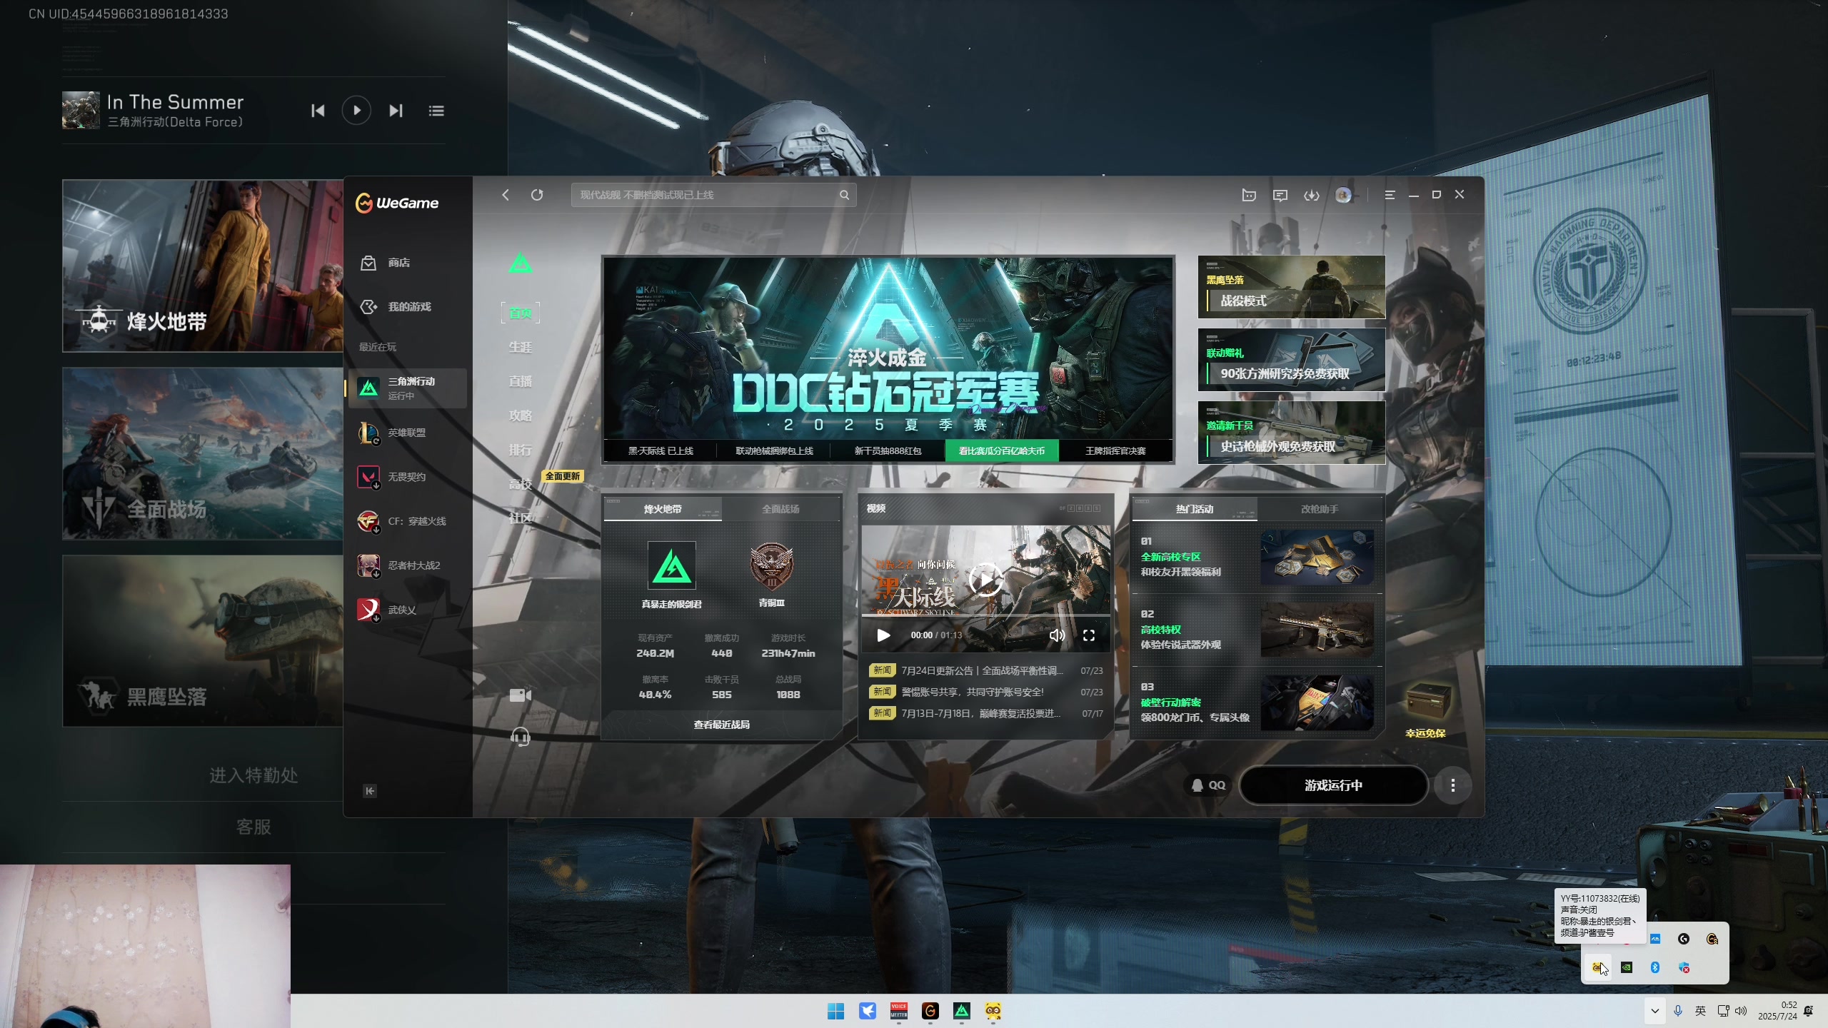Select the 王牌指挥官决赛 banner tab
The image size is (1828, 1028).
1115,450
